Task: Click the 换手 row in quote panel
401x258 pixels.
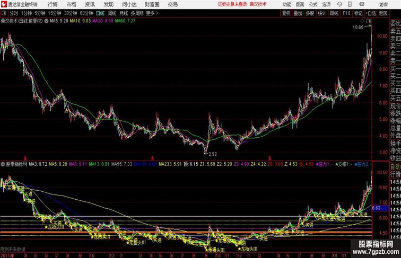Action: (395, 144)
